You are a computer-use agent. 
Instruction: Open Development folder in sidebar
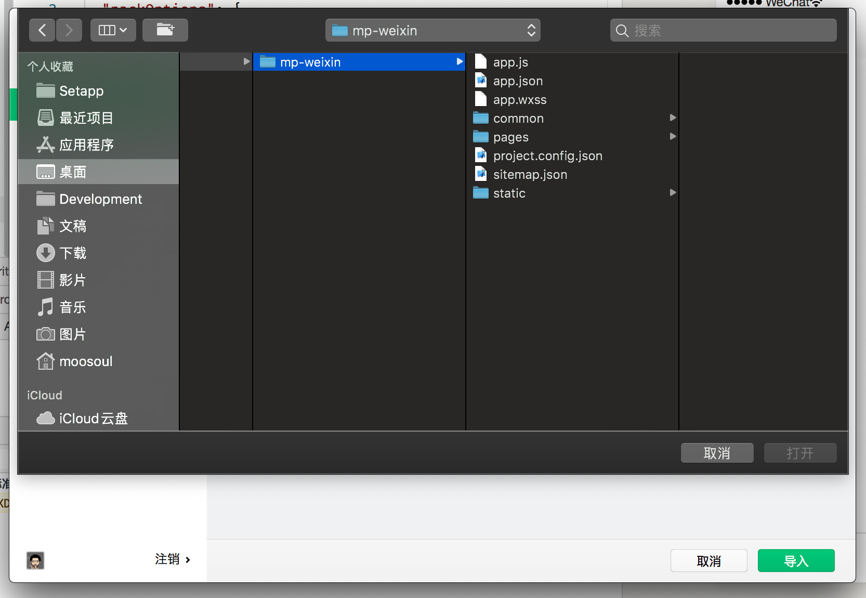point(98,199)
